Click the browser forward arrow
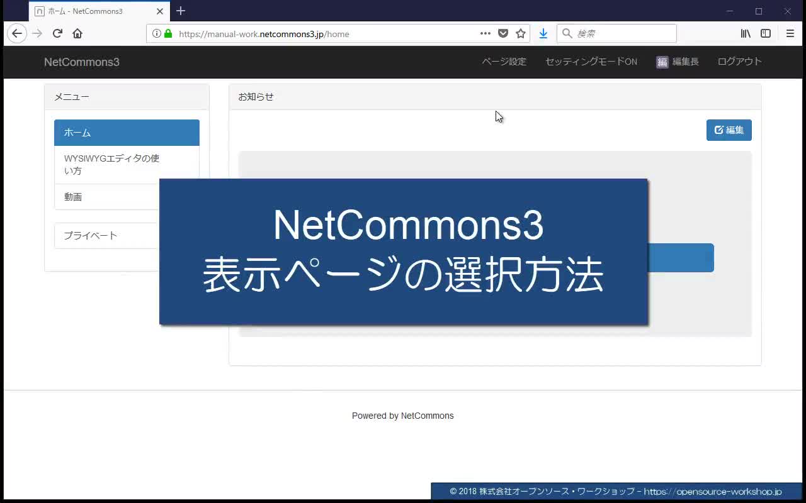This screenshot has width=806, height=503. click(x=37, y=33)
